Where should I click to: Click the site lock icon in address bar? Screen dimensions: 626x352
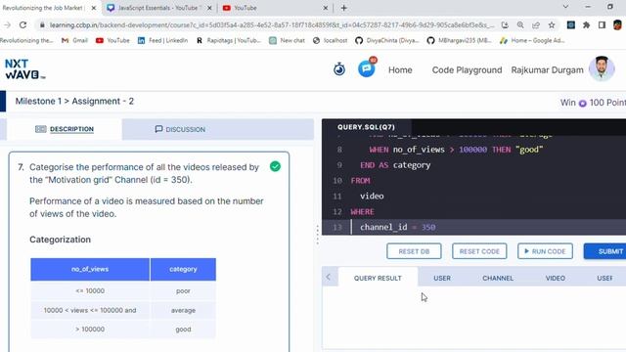(42, 24)
